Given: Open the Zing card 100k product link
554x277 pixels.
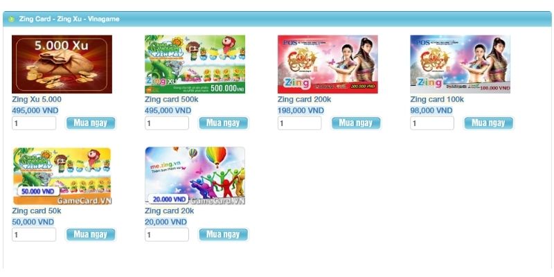Looking at the screenshot, I should [x=437, y=100].
